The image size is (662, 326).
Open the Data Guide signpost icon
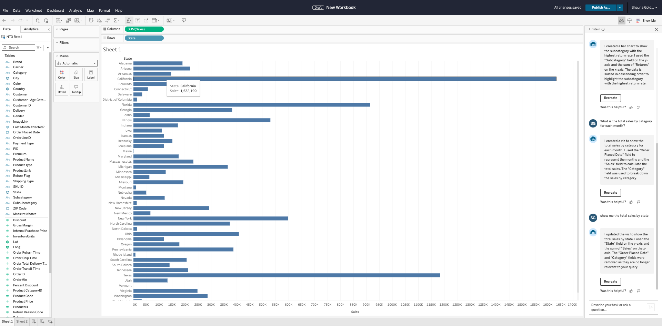point(630,21)
